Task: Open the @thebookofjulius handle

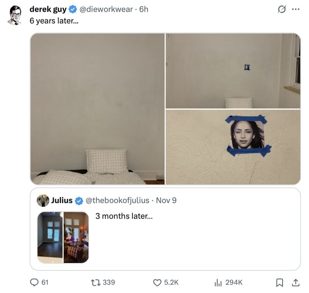Action: (117, 200)
